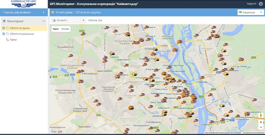Click the Моніторинг section monitor icon
This screenshot has height=135, width=265.
pos(4,21)
